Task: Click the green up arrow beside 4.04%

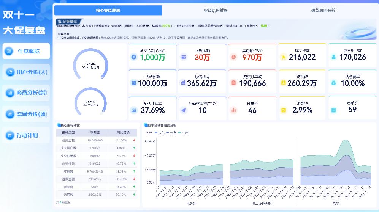Action: 134,148
